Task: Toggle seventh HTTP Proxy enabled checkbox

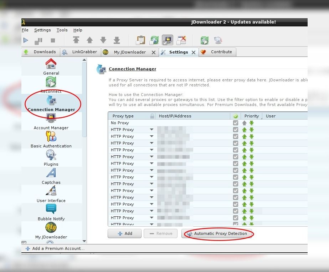Action: coord(236,170)
